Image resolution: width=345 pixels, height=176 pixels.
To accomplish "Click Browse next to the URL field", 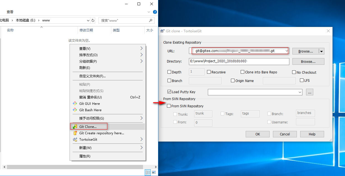I will [x=305, y=51].
